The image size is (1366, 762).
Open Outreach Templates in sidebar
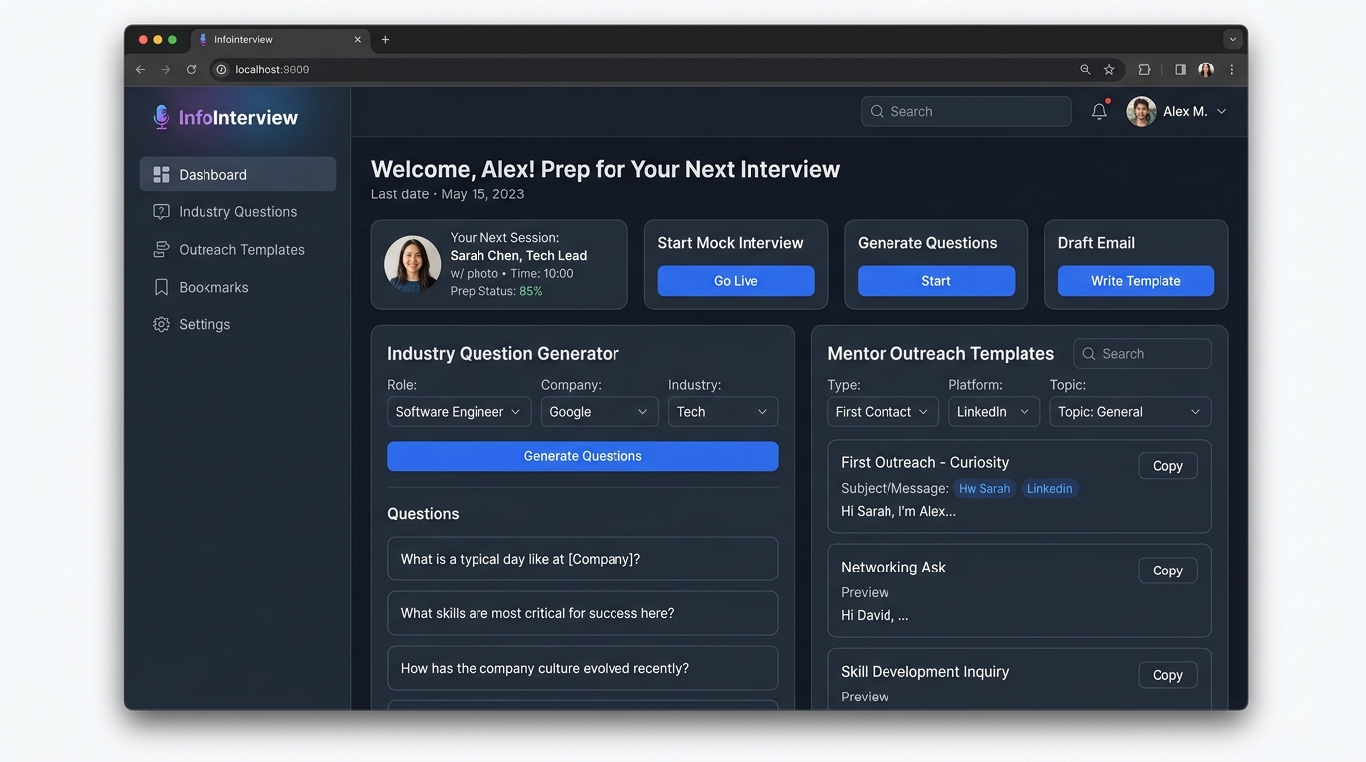(237, 249)
